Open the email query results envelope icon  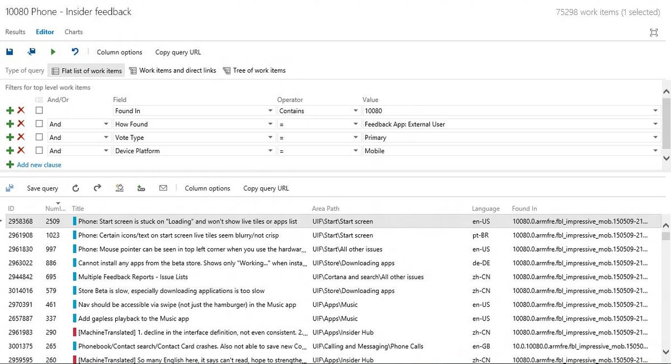[163, 188]
